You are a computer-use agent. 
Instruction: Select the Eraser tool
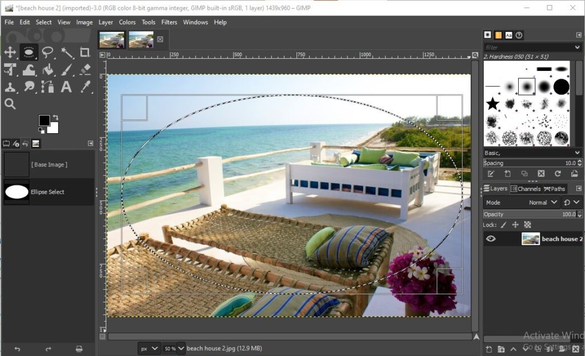pos(85,70)
